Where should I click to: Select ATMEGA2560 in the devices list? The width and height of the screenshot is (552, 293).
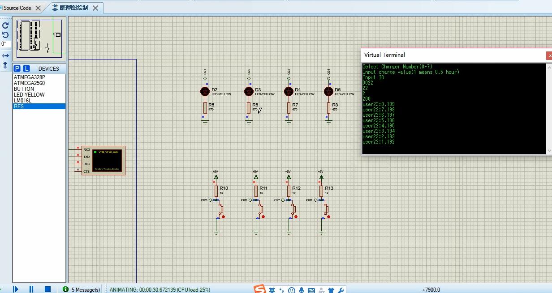39,83
